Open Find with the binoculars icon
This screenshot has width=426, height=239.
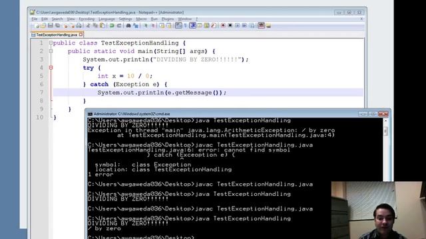(x=128, y=26)
